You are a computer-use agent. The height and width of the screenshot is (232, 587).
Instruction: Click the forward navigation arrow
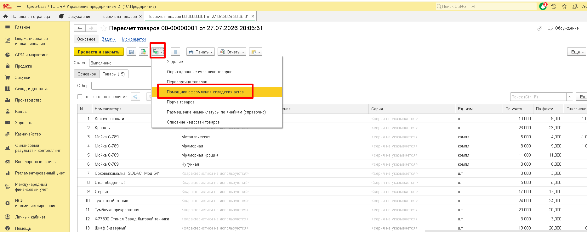click(x=91, y=28)
